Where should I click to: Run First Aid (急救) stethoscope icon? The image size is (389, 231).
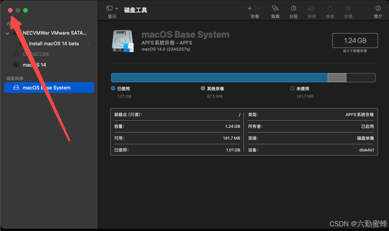(x=275, y=8)
